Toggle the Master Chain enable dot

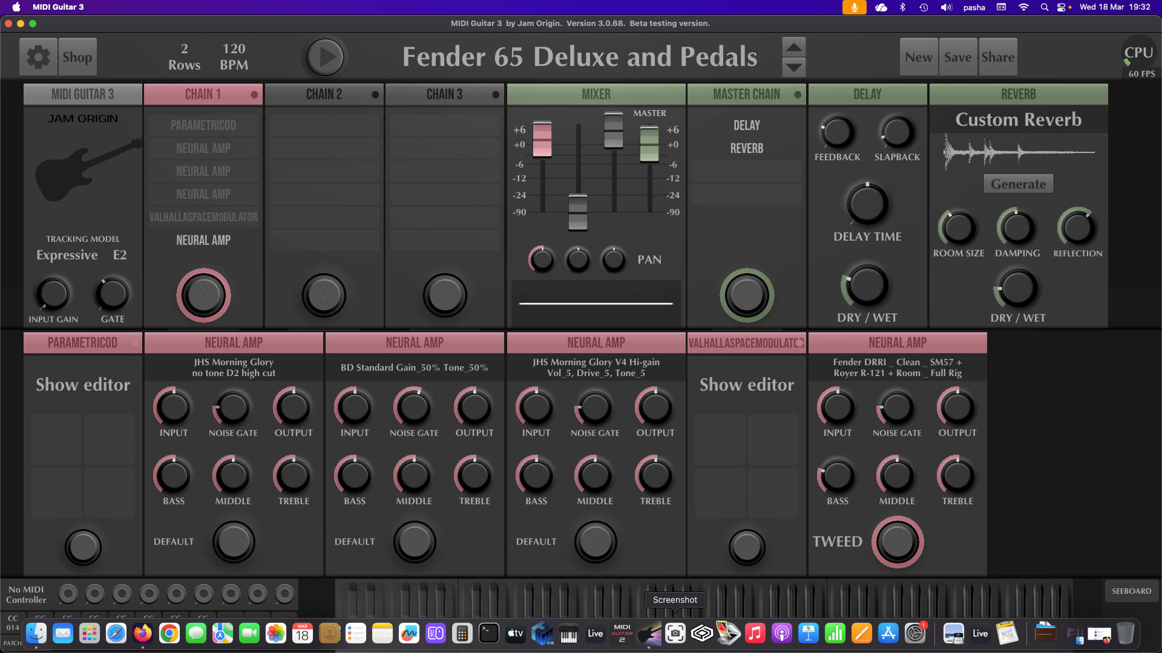click(798, 95)
